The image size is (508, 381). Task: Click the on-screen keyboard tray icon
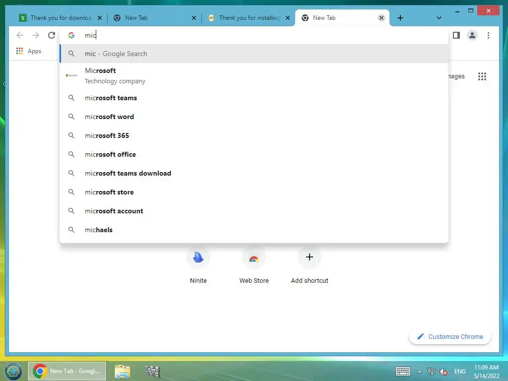click(x=403, y=371)
